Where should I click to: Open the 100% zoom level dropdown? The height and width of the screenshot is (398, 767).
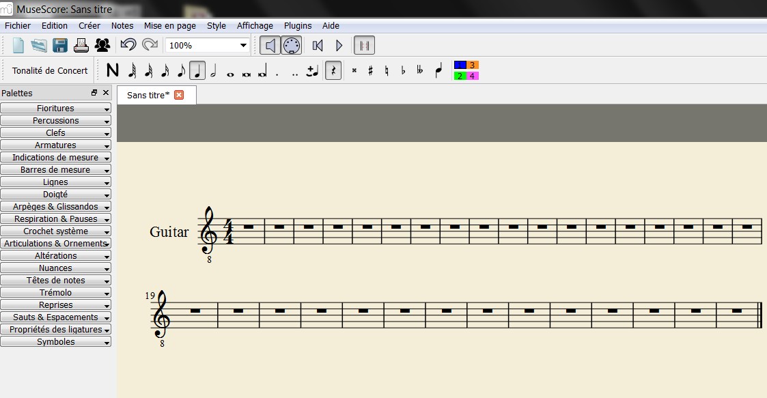coord(243,46)
